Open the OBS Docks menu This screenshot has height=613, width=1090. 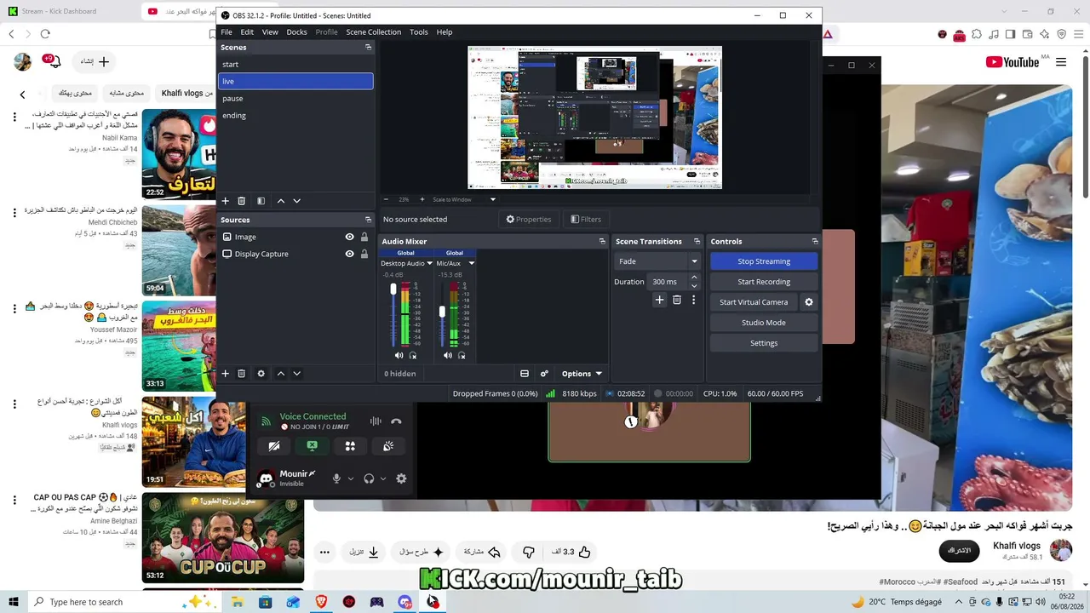point(296,32)
